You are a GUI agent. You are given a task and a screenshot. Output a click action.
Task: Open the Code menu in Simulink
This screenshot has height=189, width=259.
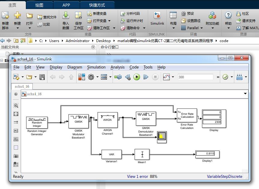[x=134, y=67]
